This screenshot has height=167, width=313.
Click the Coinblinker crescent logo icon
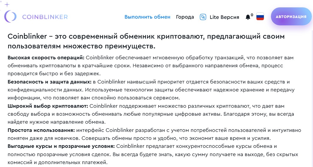click(x=10, y=17)
